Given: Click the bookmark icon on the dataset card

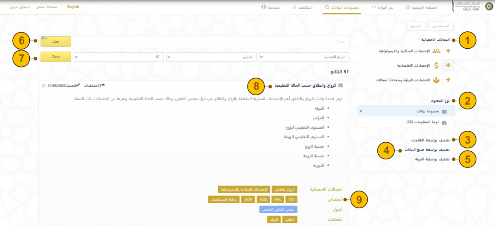Looking at the screenshot, I should click(44, 86).
